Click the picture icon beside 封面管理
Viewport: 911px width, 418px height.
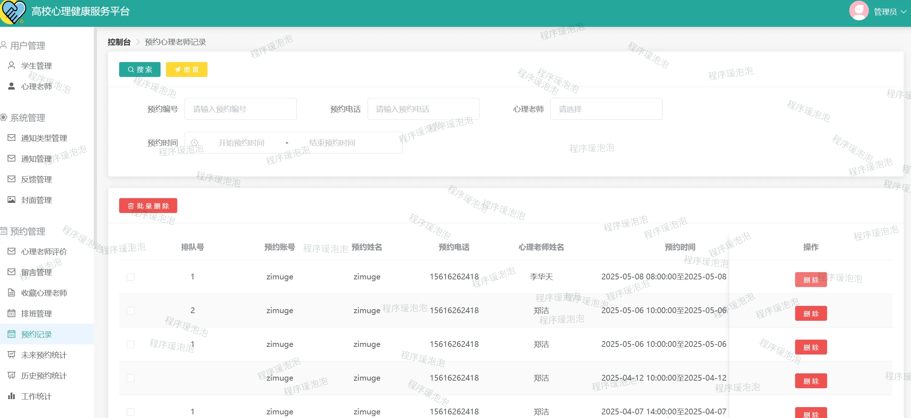click(x=12, y=200)
